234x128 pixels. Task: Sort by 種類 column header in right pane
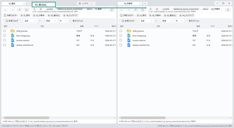pyautogui.click(x=198, y=26)
